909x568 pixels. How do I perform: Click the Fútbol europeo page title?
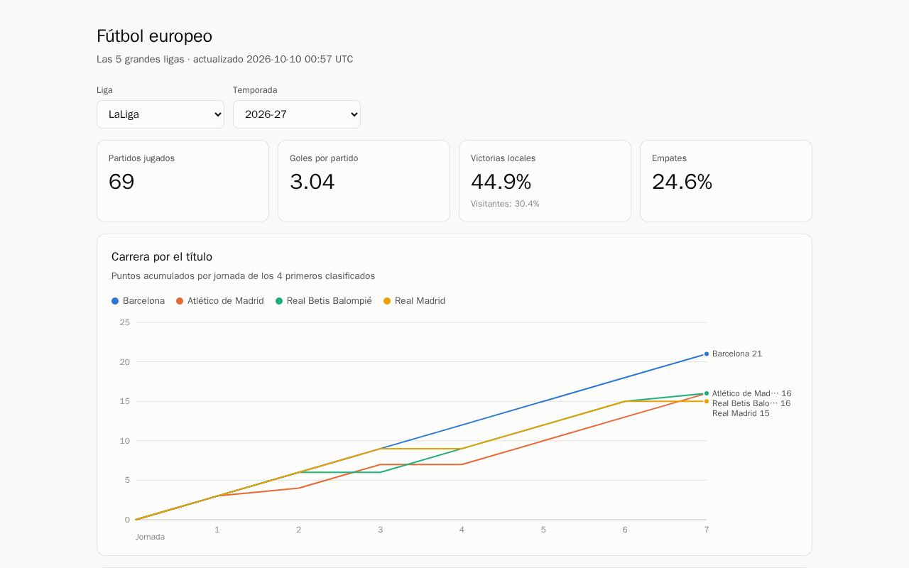point(154,36)
